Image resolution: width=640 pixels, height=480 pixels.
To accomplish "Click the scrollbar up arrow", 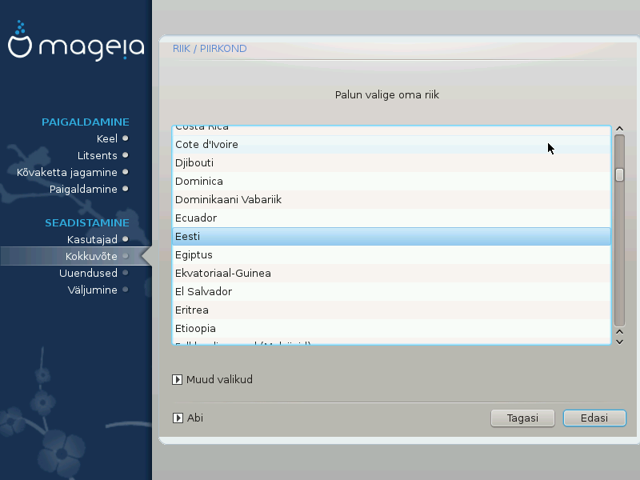I will pos(619,129).
